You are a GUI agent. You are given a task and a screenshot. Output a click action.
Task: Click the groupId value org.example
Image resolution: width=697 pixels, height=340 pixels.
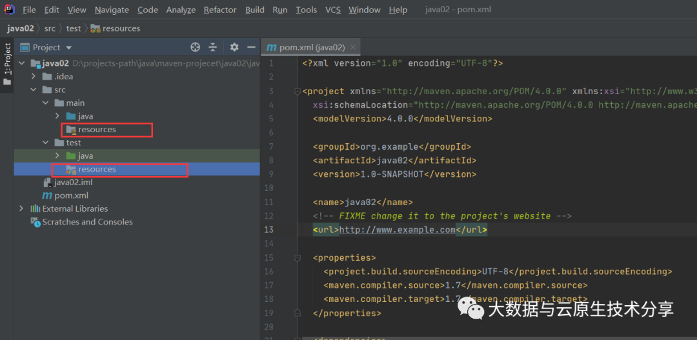[389, 146]
